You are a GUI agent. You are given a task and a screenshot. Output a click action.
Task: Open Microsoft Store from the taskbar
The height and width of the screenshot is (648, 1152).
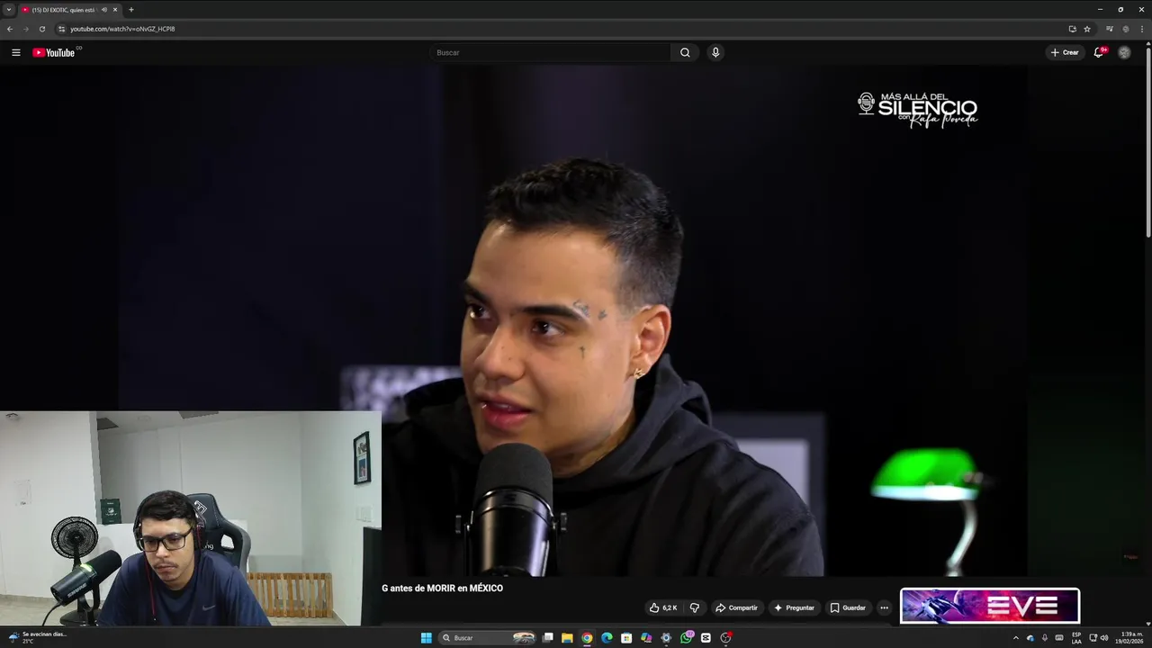point(626,638)
